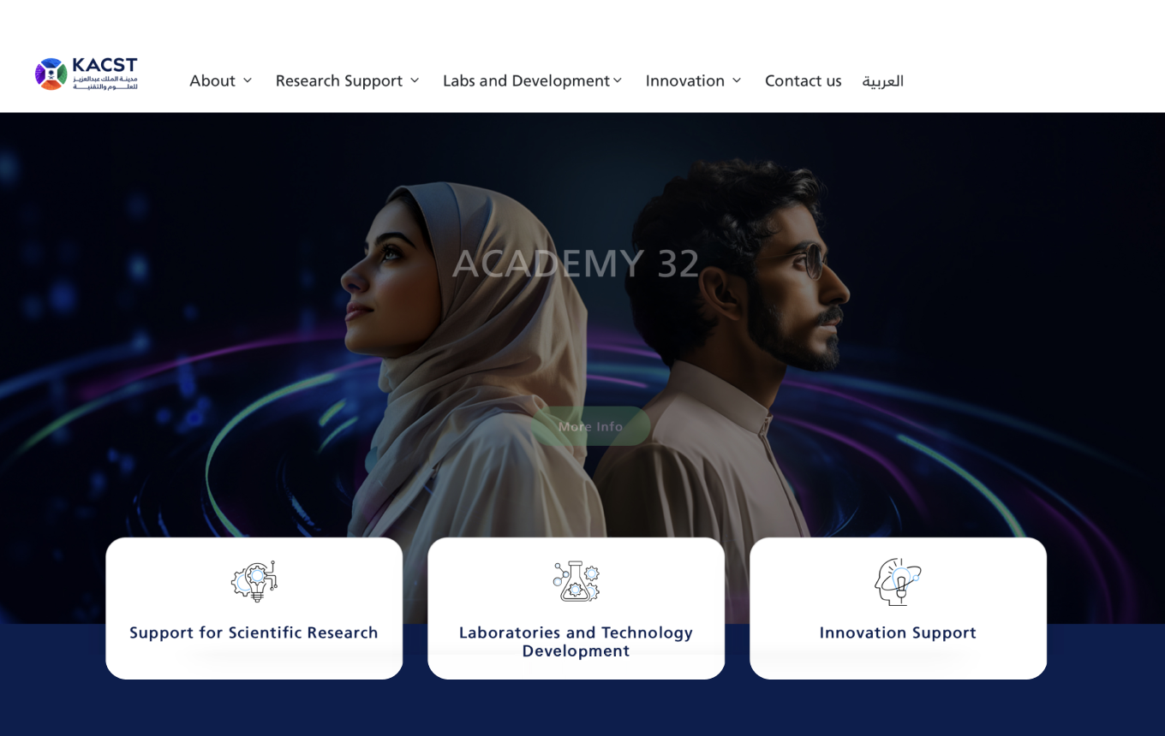Go to the Contact us page
Viewport: 1165px width, 736px height.
click(x=804, y=80)
